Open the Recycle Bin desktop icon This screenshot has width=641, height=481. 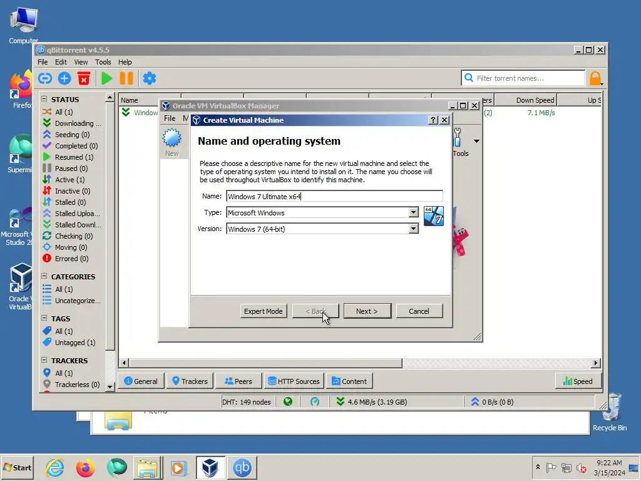click(x=610, y=412)
